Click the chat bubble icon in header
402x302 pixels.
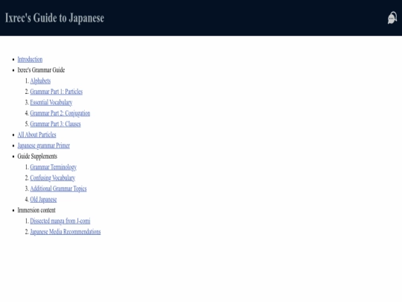(x=392, y=18)
